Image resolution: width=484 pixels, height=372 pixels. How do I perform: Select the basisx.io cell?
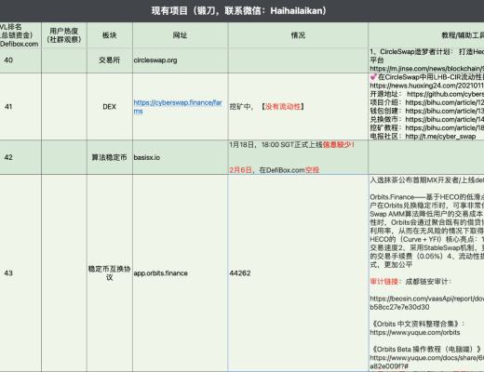coord(181,157)
